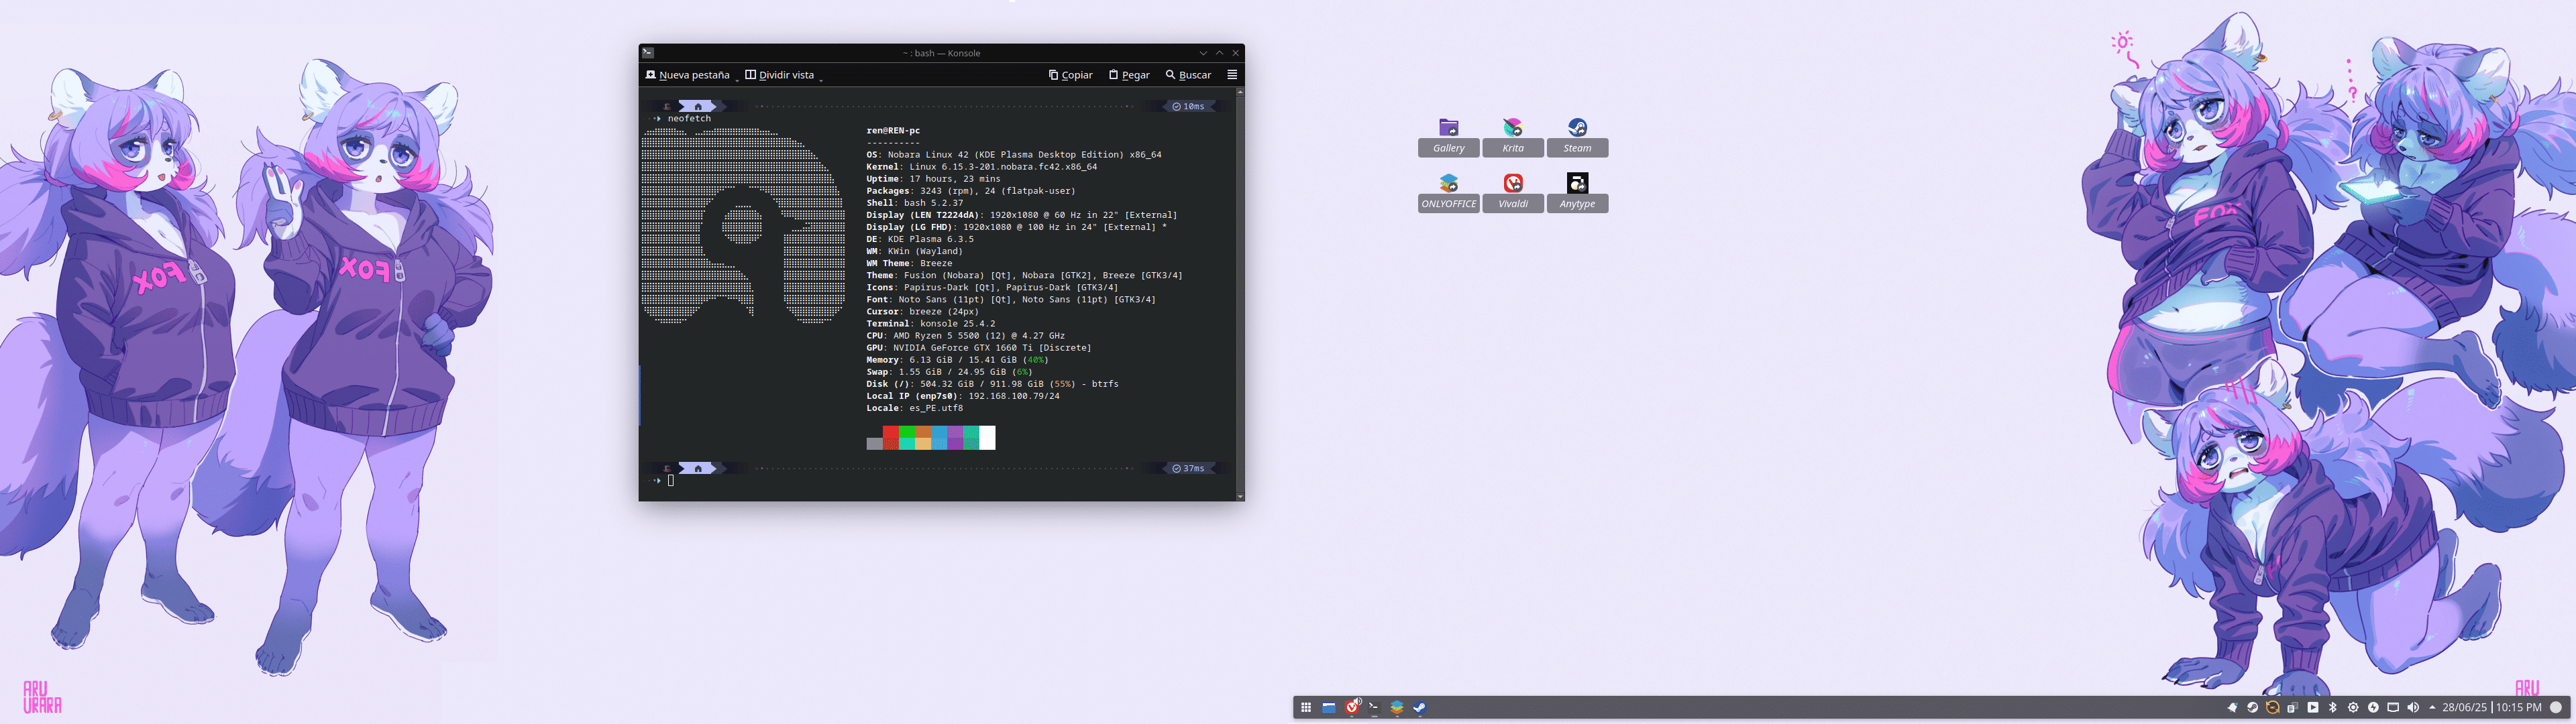Click the 'Shell: bash 5.2.37' line

(914, 203)
